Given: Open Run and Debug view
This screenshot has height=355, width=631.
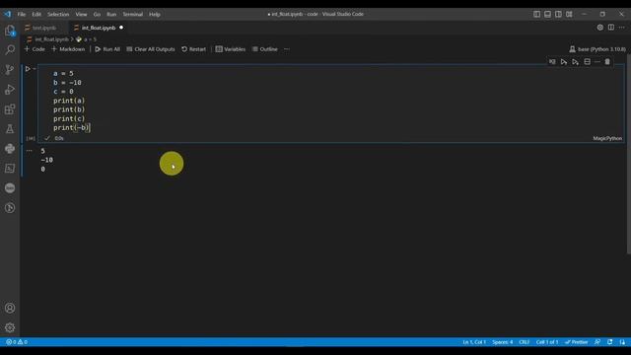Looking at the screenshot, I should pos(10,90).
